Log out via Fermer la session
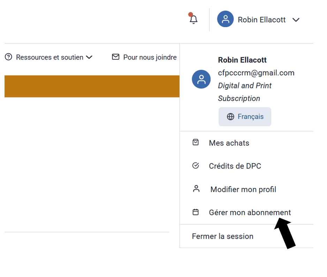The width and height of the screenshot is (327, 277). pyautogui.click(x=222, y=236)
